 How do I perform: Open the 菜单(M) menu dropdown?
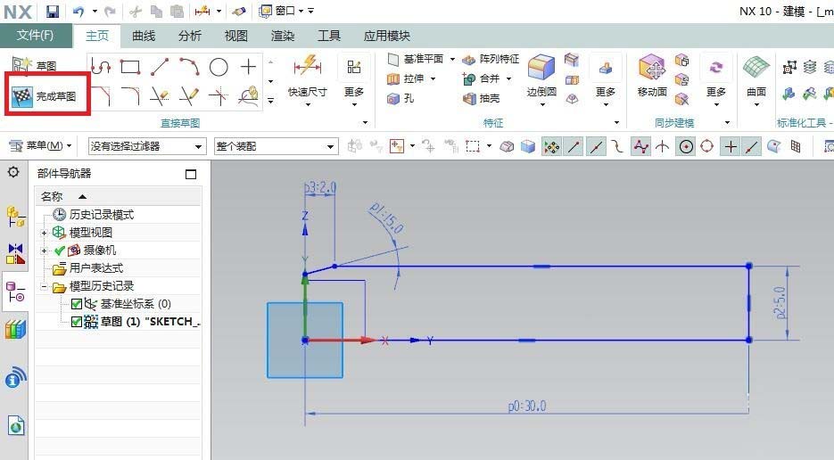(x=40, y=145)
